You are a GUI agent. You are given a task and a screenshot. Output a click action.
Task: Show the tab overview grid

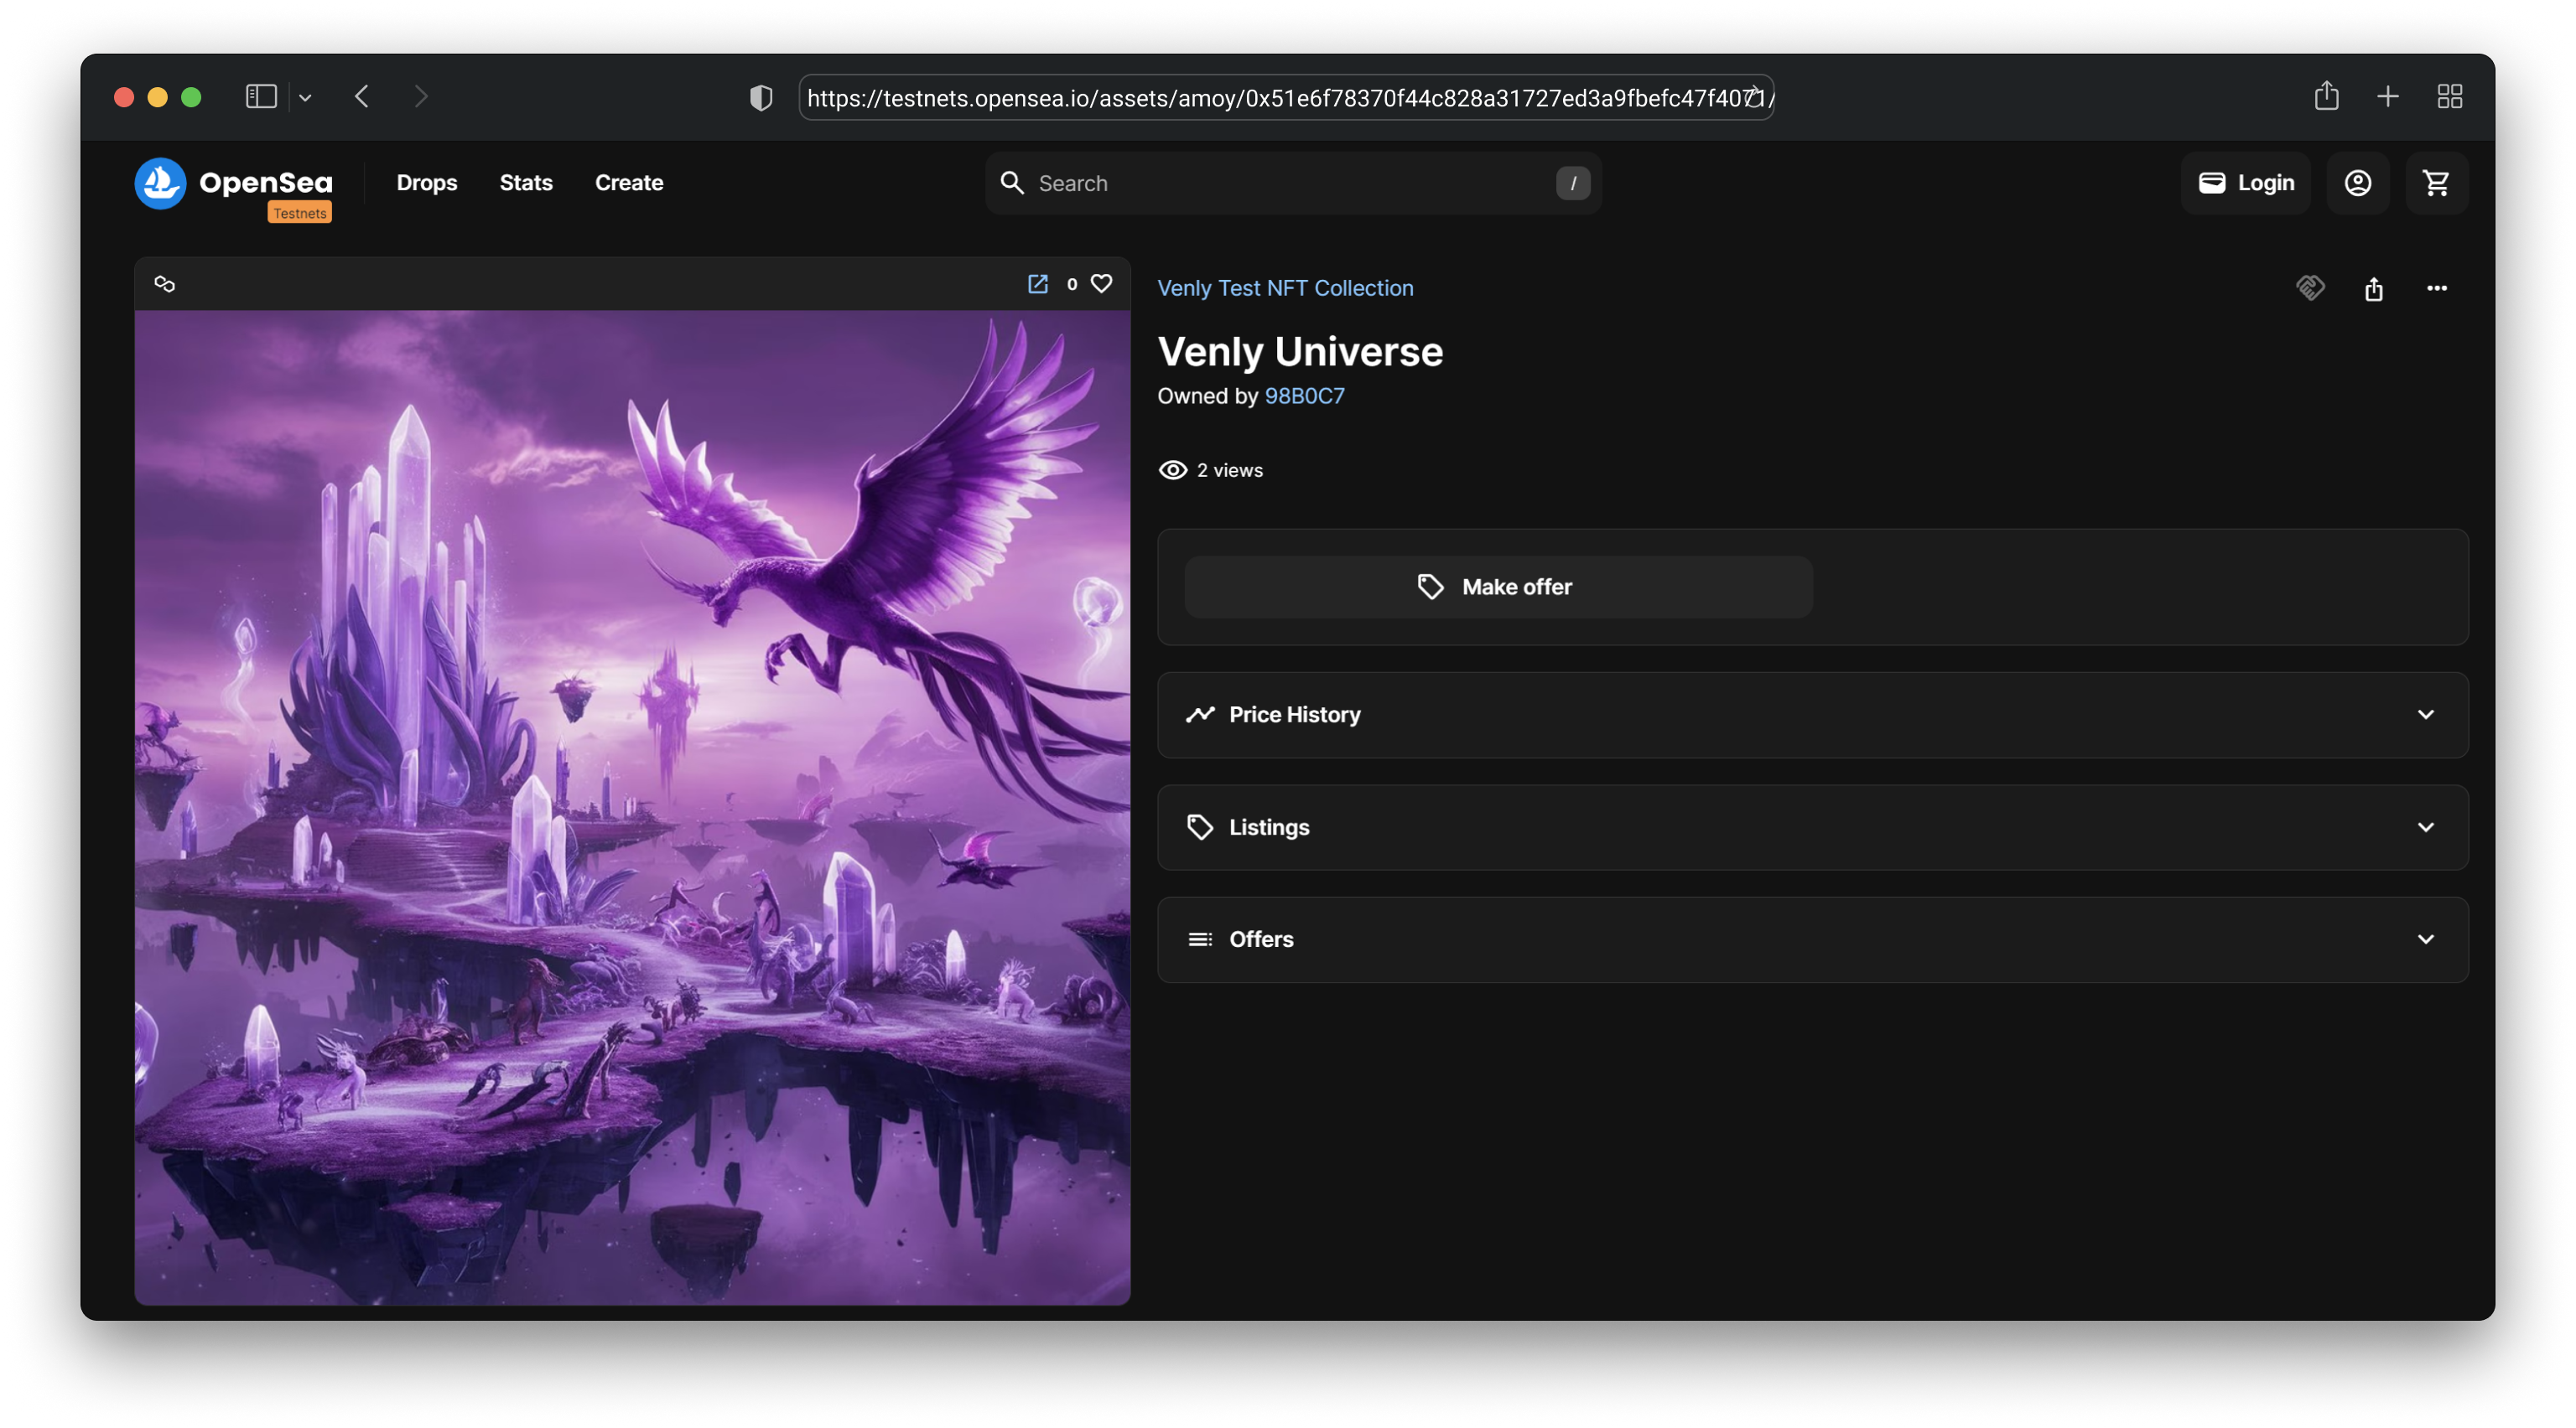[2449, 97]
